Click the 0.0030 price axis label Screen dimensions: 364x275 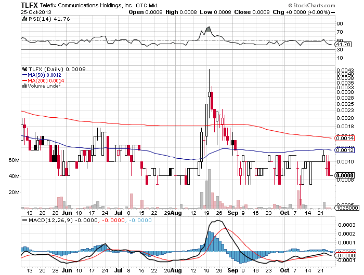point(345,92)
